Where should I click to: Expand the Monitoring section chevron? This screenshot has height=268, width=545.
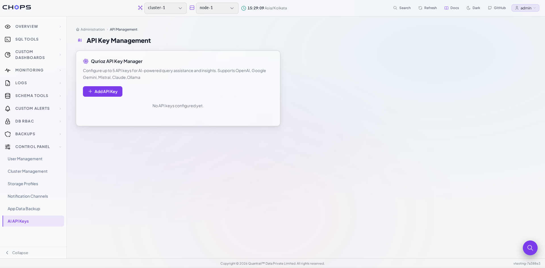pyautogui.click(x=60, y=70)
